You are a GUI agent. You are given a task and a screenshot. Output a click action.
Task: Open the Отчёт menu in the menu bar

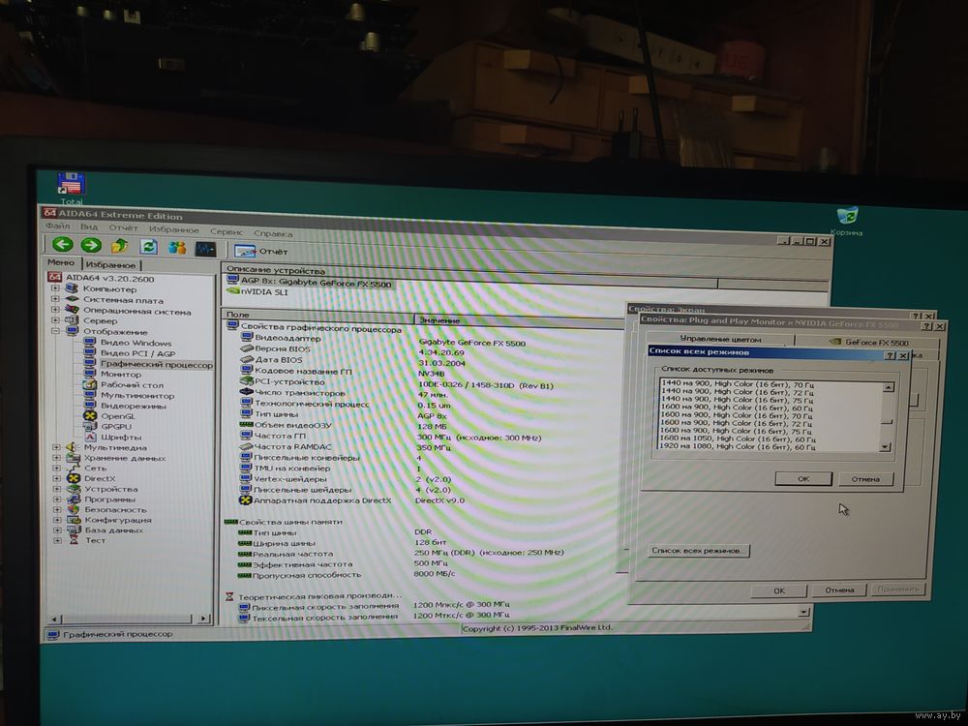pyautogui.click(x=123, y=227)
